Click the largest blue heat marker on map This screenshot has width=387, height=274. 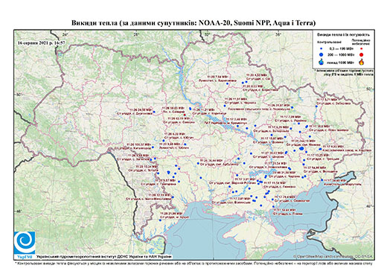click(x=301, y=148)
